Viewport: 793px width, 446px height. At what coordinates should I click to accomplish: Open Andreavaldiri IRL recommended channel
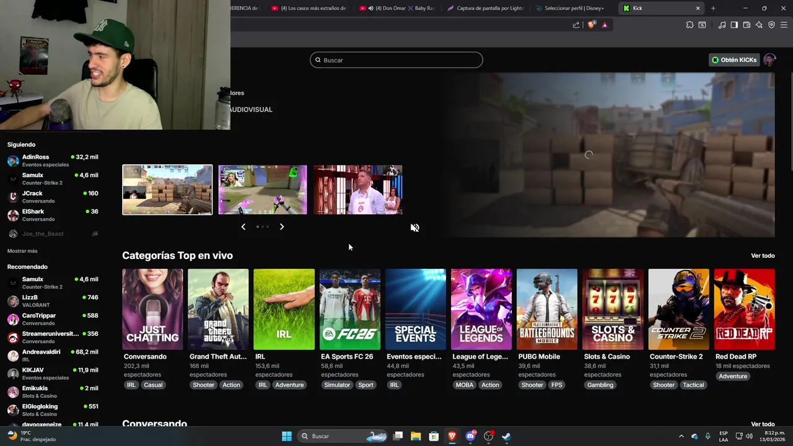click(x=53, y=355)
